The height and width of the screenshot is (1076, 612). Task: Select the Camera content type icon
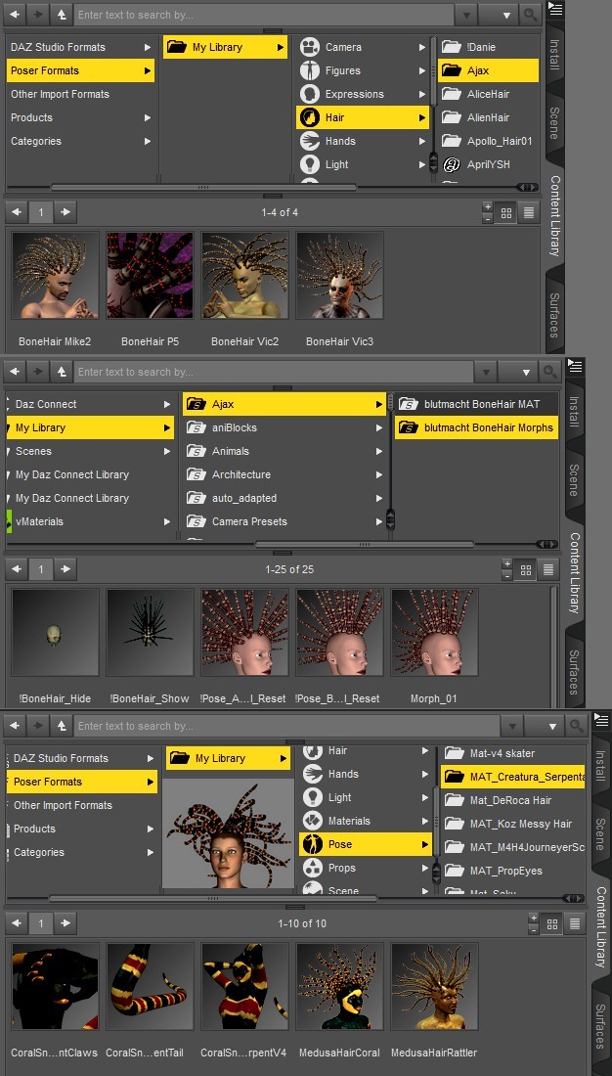[310, 47]
